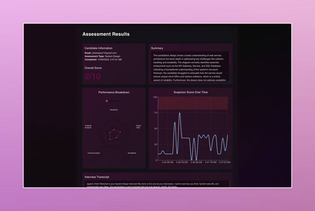Click the summary box vertical scrollbar

click(230, 60)
